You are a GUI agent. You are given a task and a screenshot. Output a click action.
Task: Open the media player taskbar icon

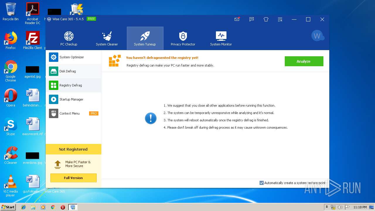click(x=43, y=207)
